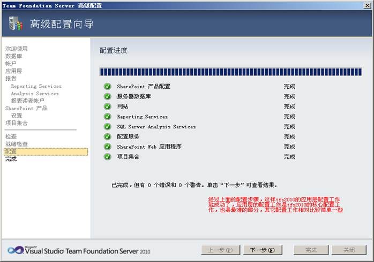Click the 关闭 button
Screen dimensions: 374x262
click(349, 250)
